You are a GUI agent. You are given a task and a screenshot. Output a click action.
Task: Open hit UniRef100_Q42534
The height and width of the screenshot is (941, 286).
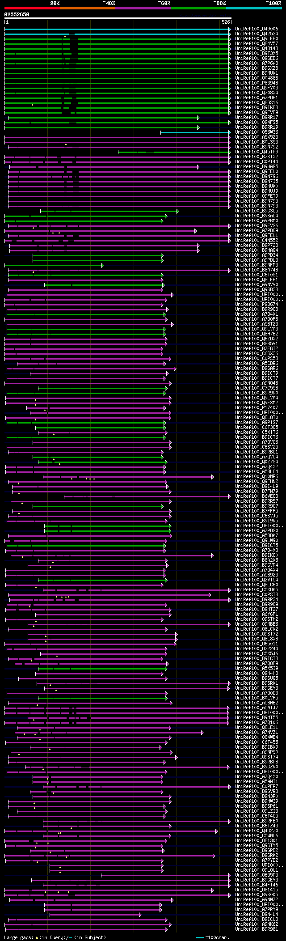pyautogui.click(x=257, y=34)
